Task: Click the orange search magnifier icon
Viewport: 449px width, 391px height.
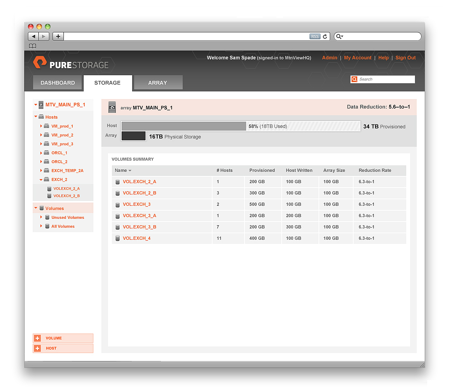Action: point(354,79)
